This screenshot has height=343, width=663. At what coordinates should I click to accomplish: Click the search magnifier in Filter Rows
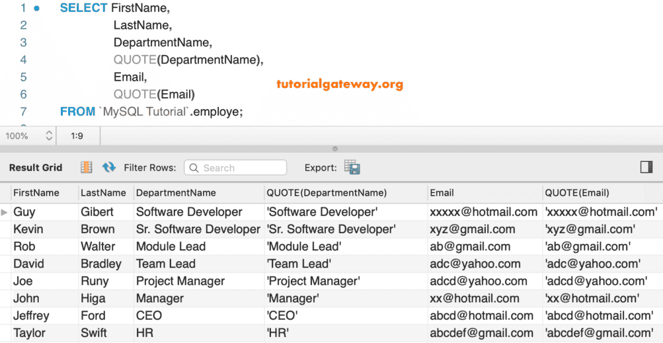click(194, 168)
